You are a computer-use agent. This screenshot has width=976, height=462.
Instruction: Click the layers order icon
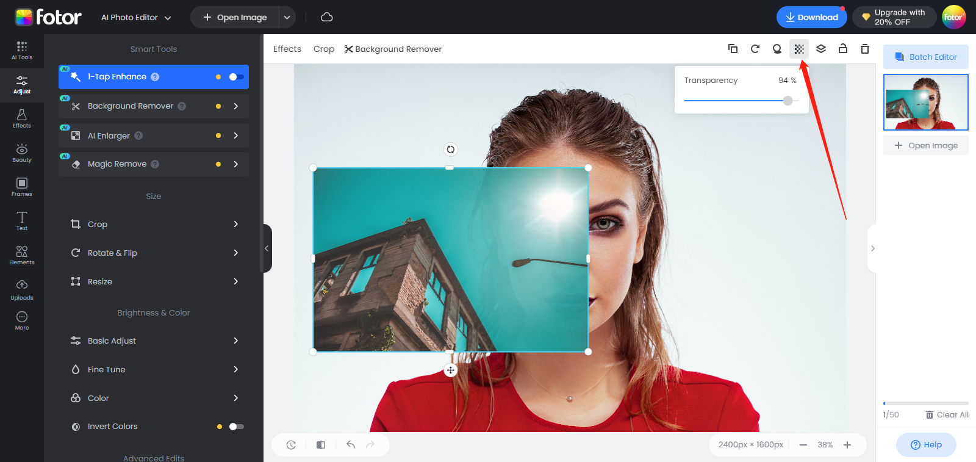pos(821,49)
